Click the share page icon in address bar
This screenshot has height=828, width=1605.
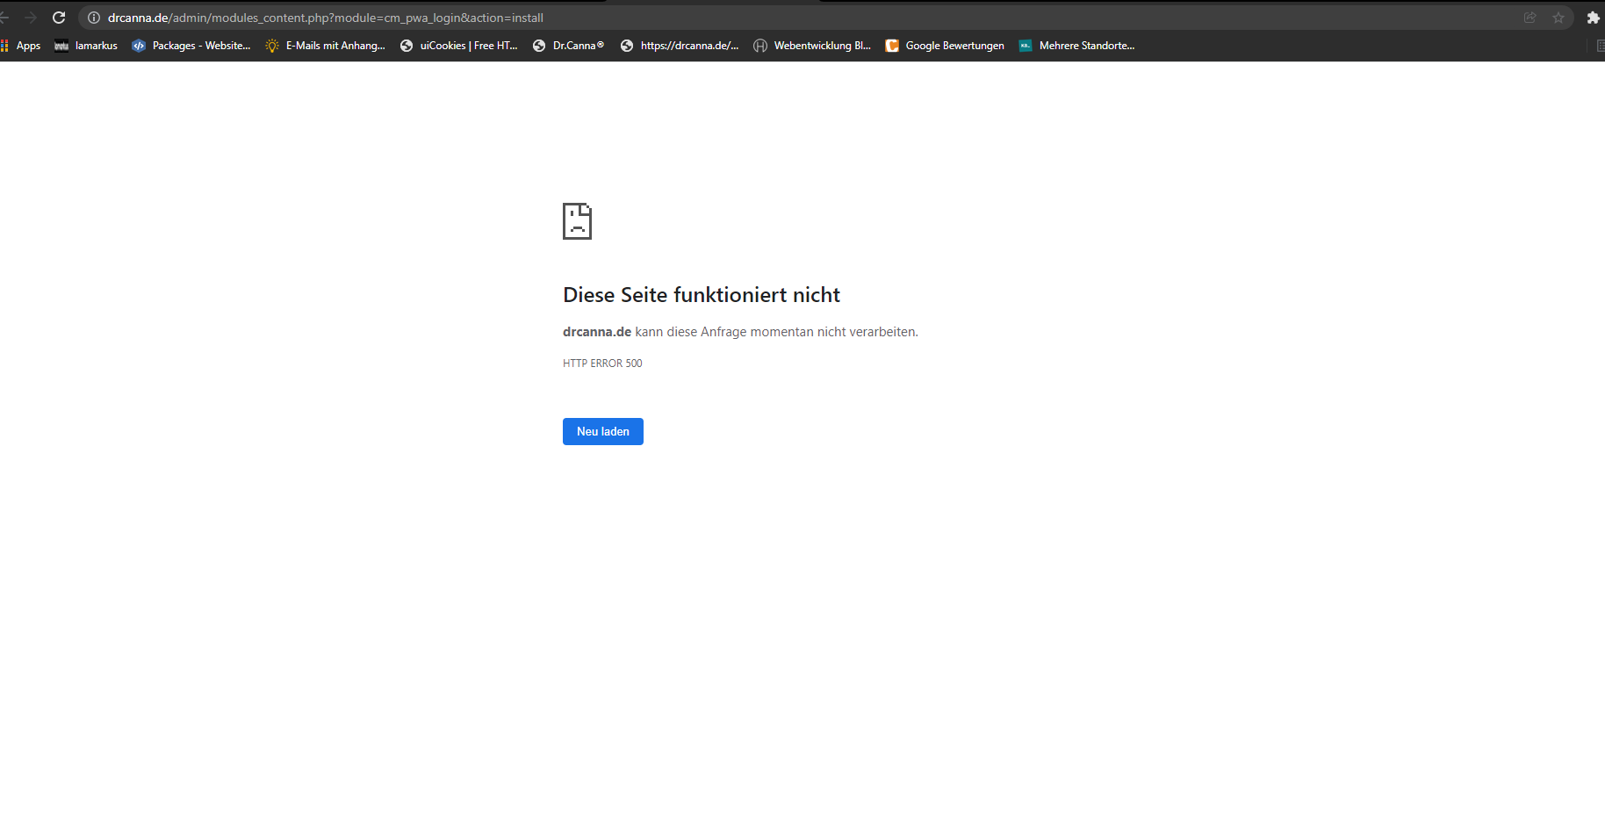(x=1530, y=18)
